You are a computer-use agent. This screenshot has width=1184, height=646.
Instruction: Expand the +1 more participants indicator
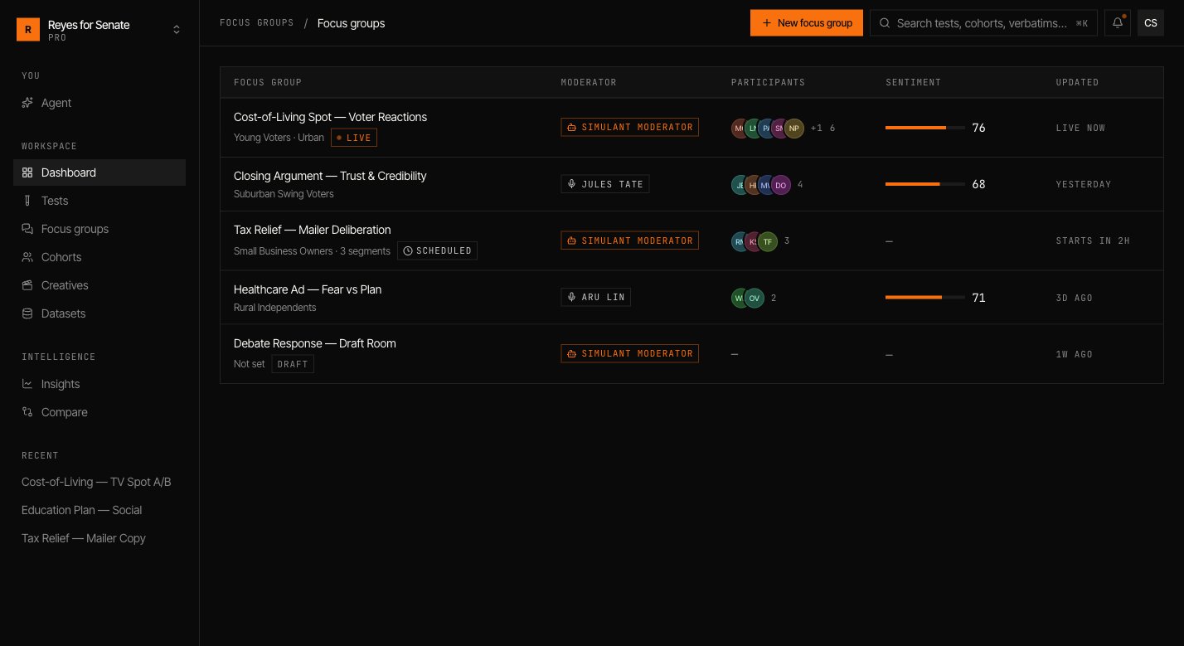817,128
